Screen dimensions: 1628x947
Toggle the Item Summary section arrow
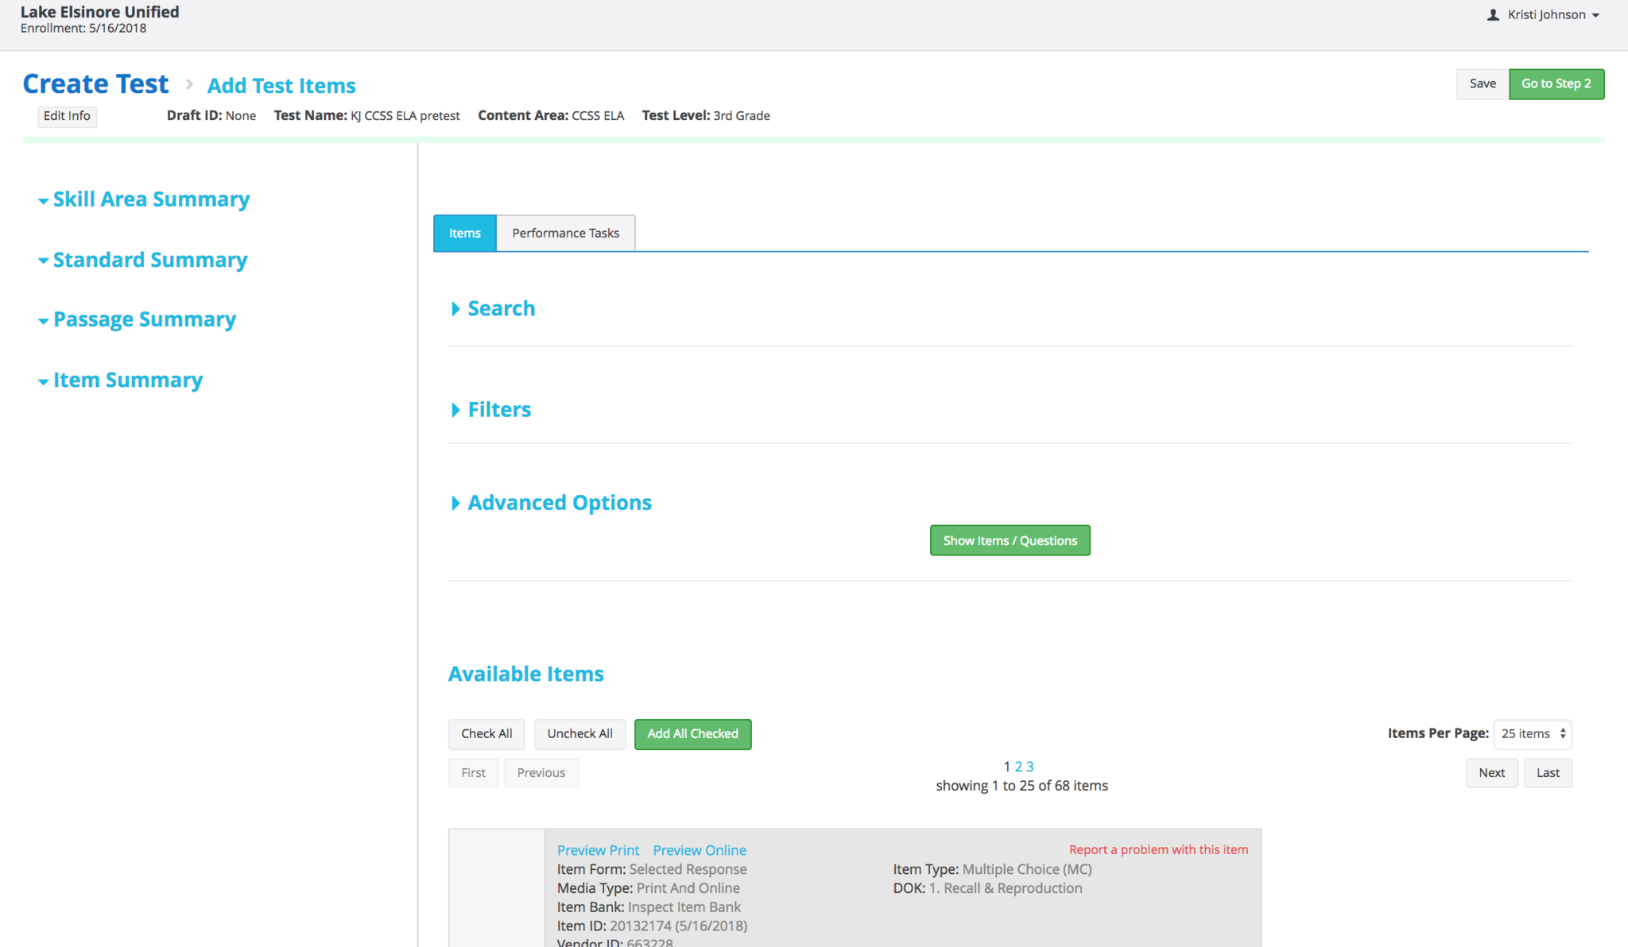point(43,382)
